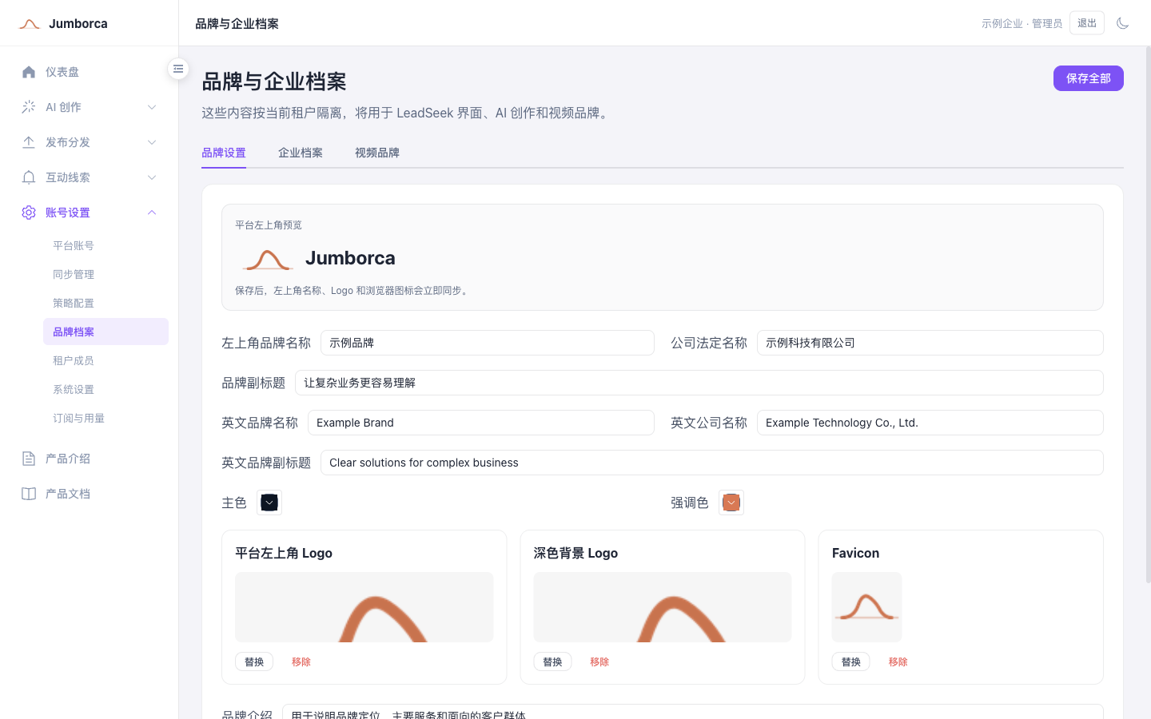
Task: Click the 深色背景 Logo preview image
Action: click(663, 607)
